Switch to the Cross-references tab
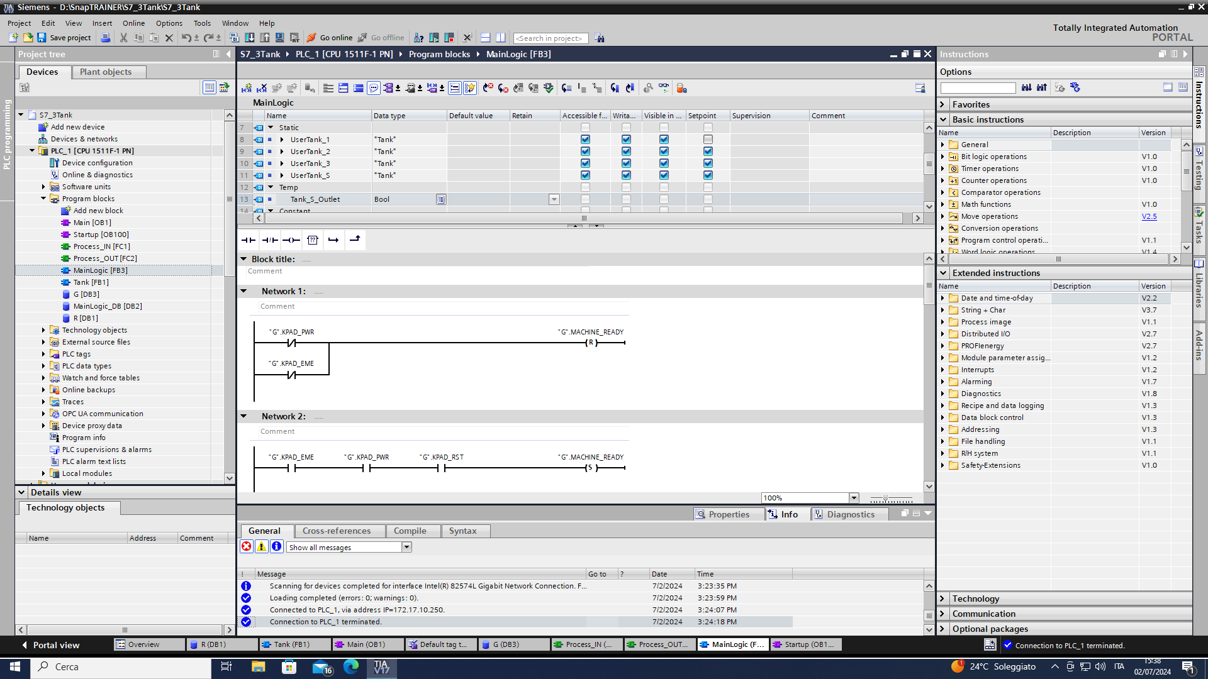Screen dimensions: 1208x679 pyautogui.click(x=336, y=531)
